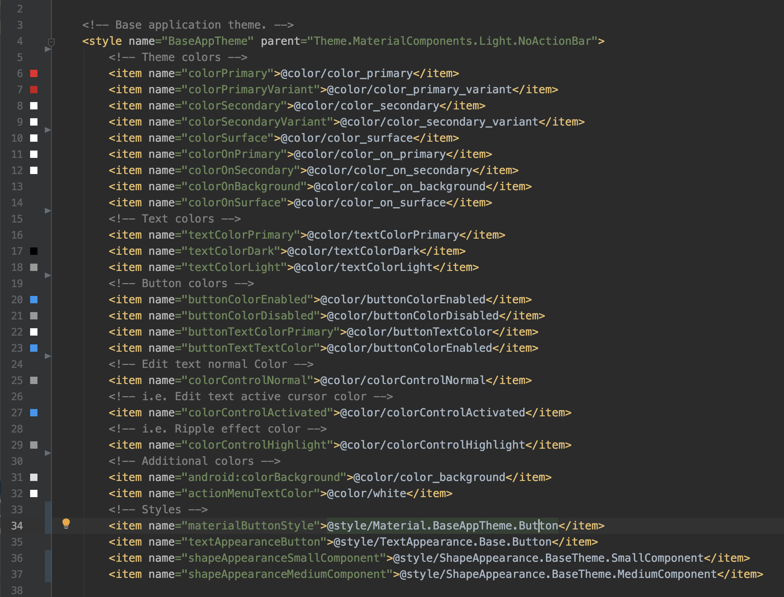Click line number 13 in the gutter

click(17, 187)
